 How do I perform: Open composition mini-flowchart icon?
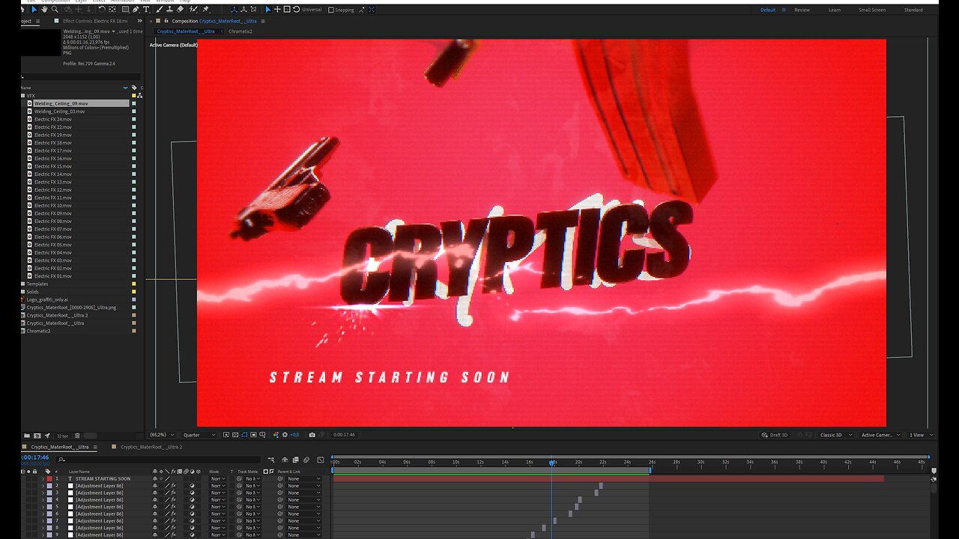270,460
